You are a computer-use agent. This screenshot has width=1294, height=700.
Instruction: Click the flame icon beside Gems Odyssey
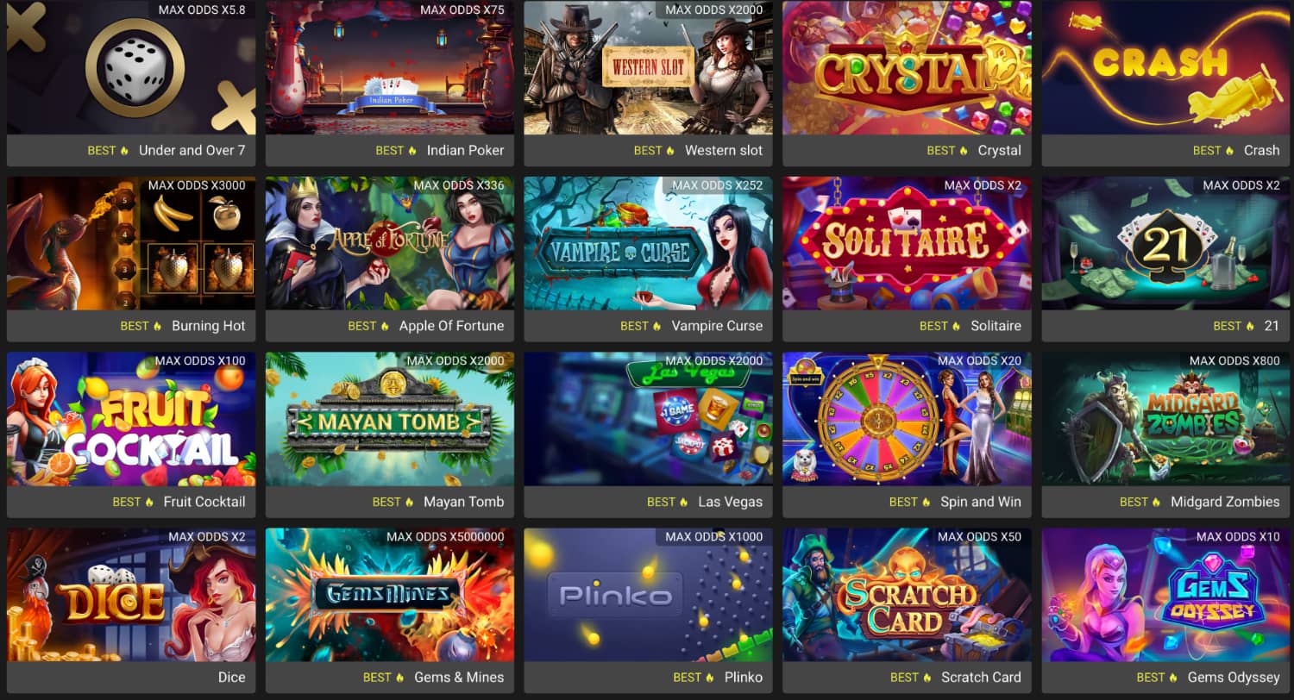click(x=1174, y=678)
